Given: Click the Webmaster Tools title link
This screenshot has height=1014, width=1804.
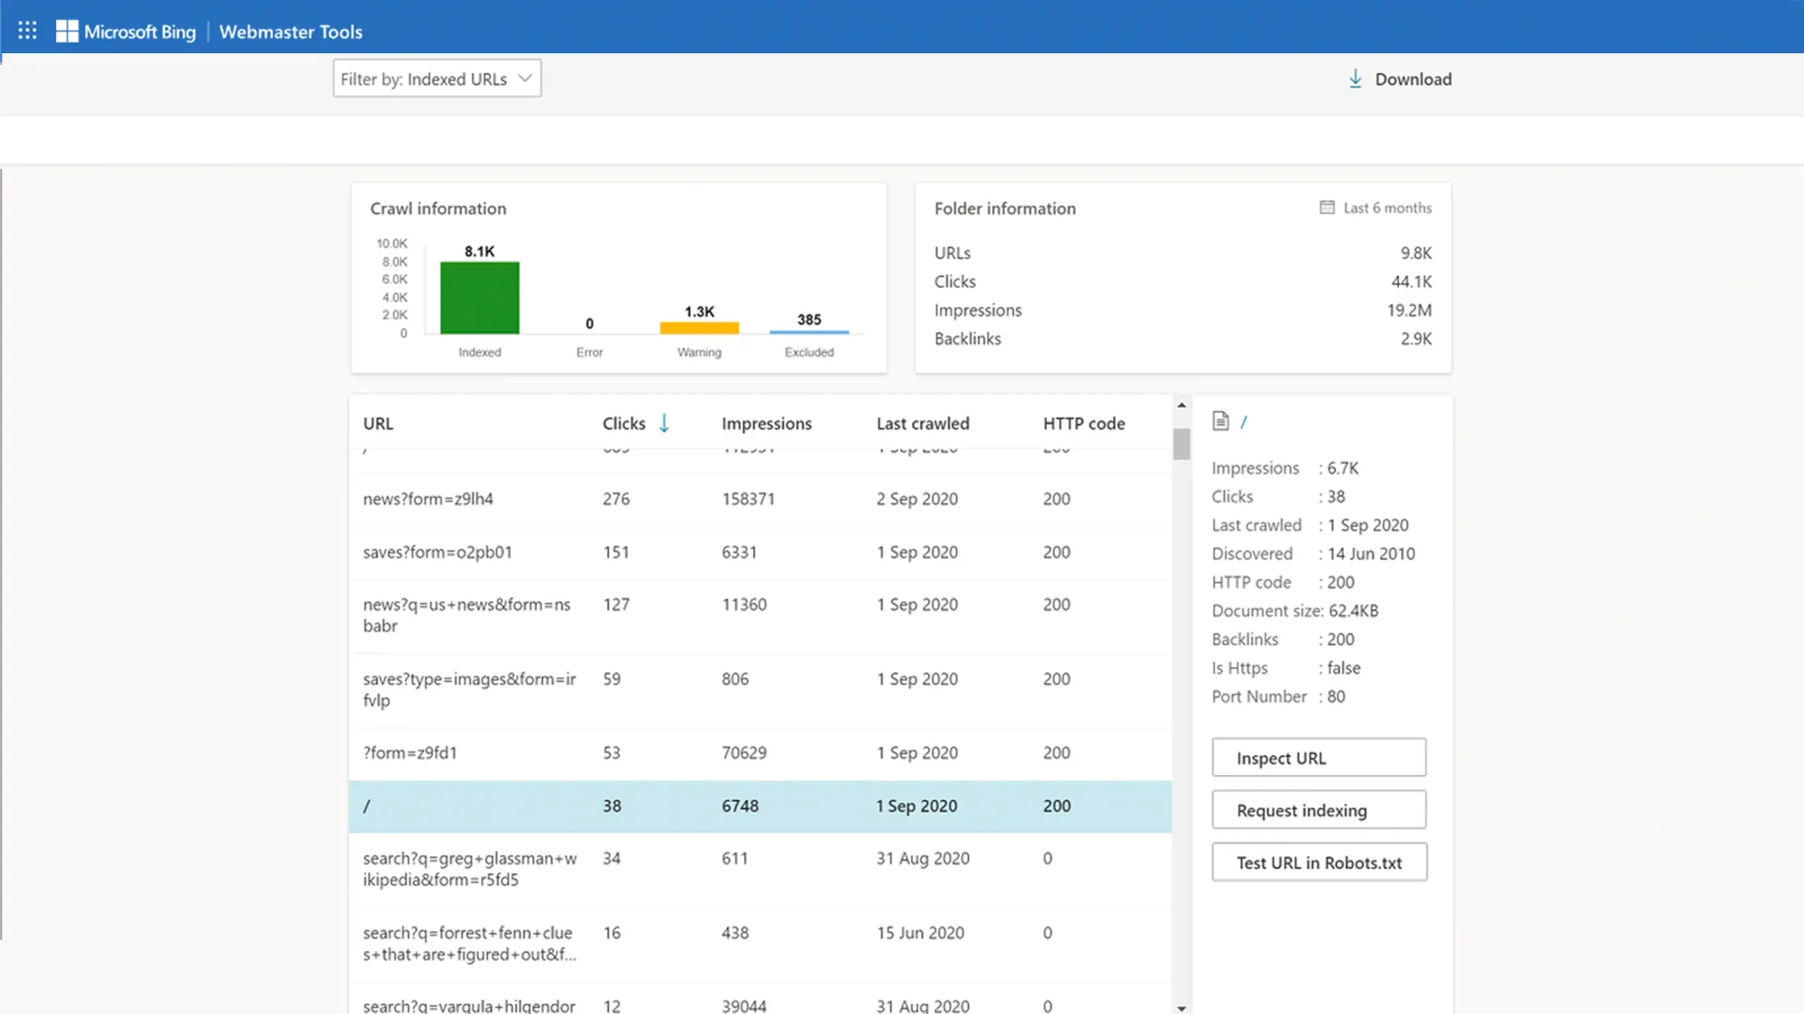Looking at the screenshot, I should pos(290,32).
